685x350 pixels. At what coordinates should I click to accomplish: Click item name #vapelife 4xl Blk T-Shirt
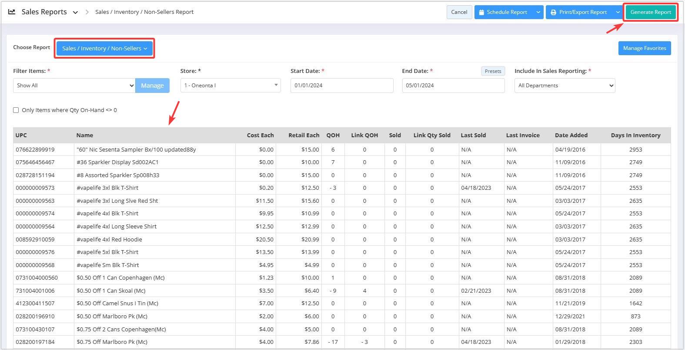coord(107,214)
